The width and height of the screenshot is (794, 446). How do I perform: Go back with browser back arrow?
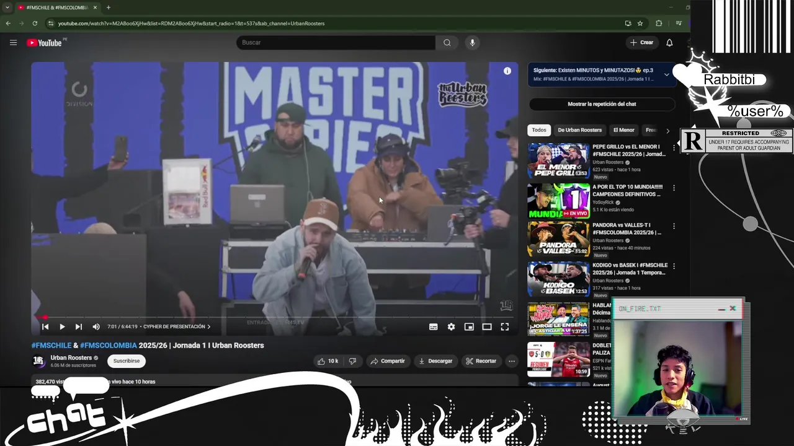click(x=8, y=24)
